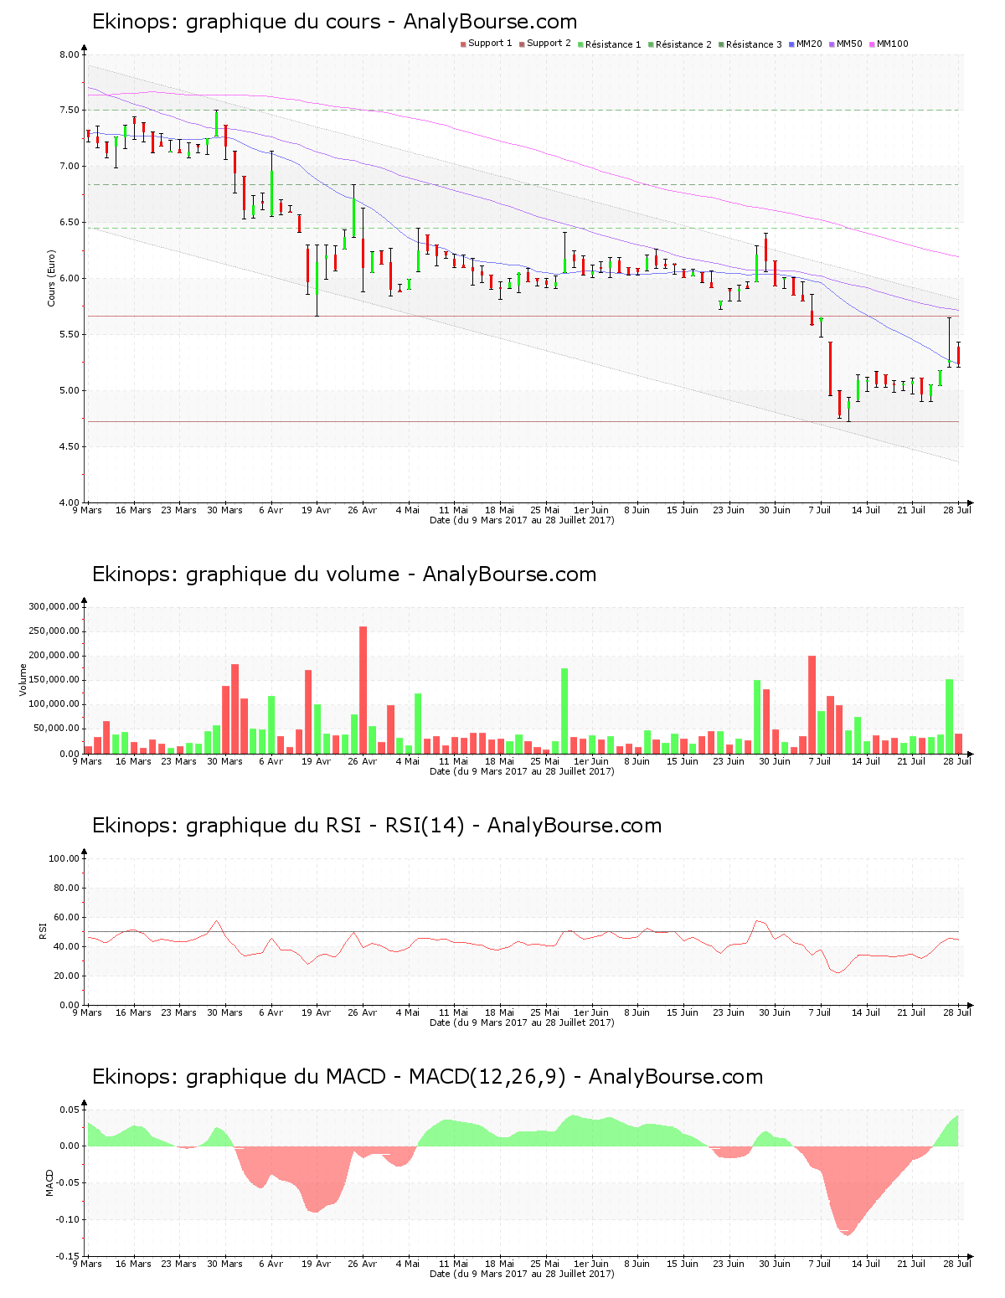Click the date range caption under MACD chart
Image resolution: width=1005 pixels, height=1298 pixels.
coord(522,1274)
